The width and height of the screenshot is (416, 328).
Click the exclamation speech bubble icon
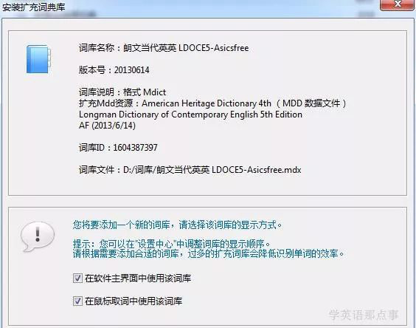pos(38,236)
